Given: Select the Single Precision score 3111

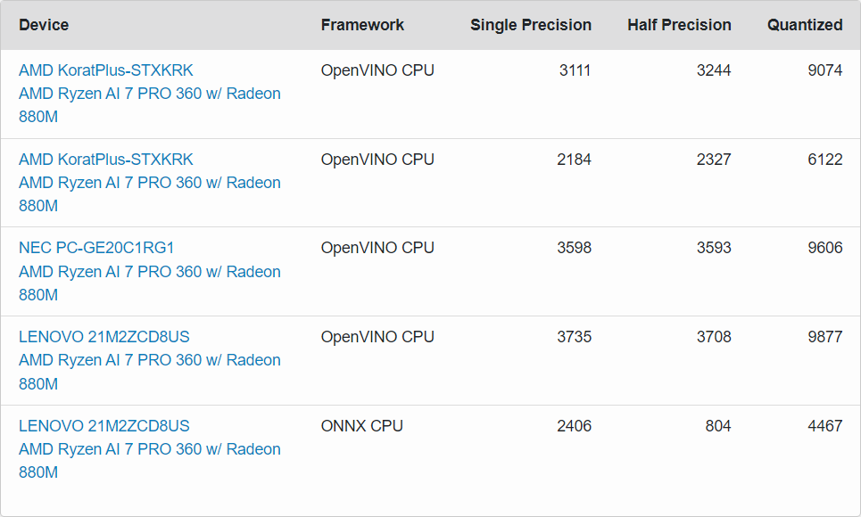Looking at the screenshot, I should click(575, 70).
